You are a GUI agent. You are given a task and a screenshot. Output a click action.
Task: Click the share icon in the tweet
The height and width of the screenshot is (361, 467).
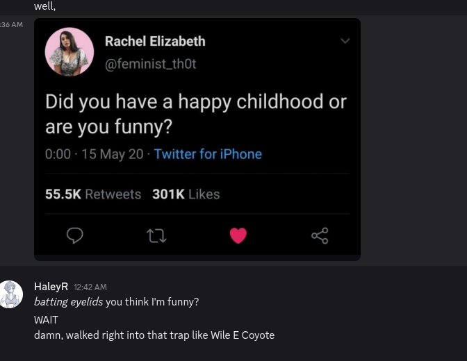click(320, 236)
